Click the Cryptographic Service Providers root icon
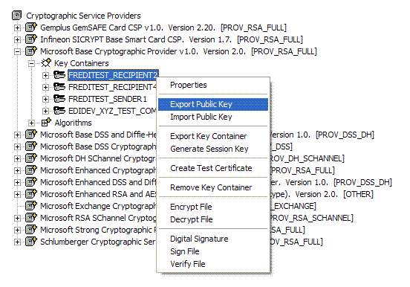This screenshot has height=287, width=410. [x=17, y=16]
